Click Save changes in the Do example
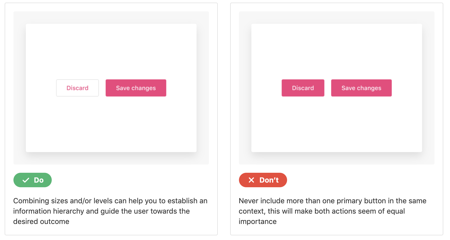 136,88
